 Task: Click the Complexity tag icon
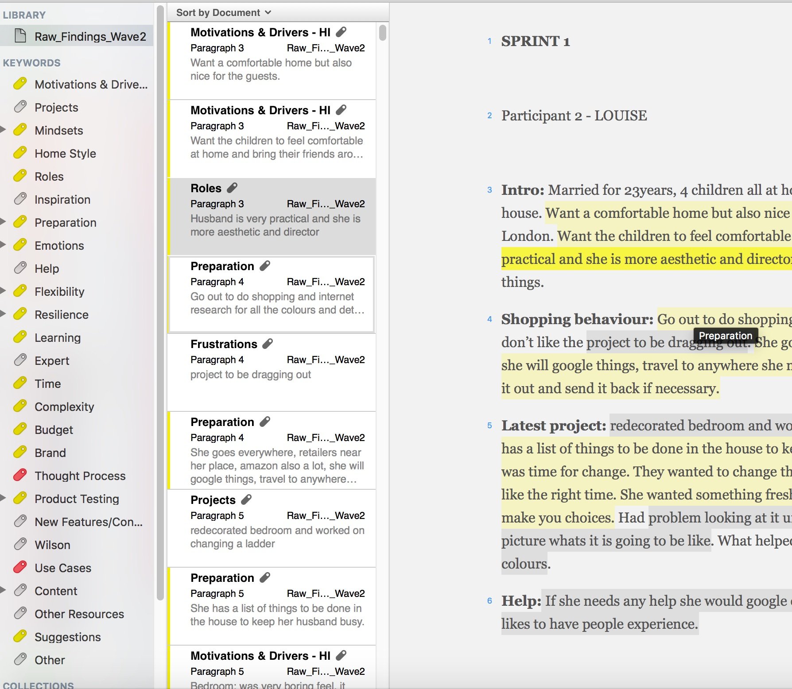20,406
